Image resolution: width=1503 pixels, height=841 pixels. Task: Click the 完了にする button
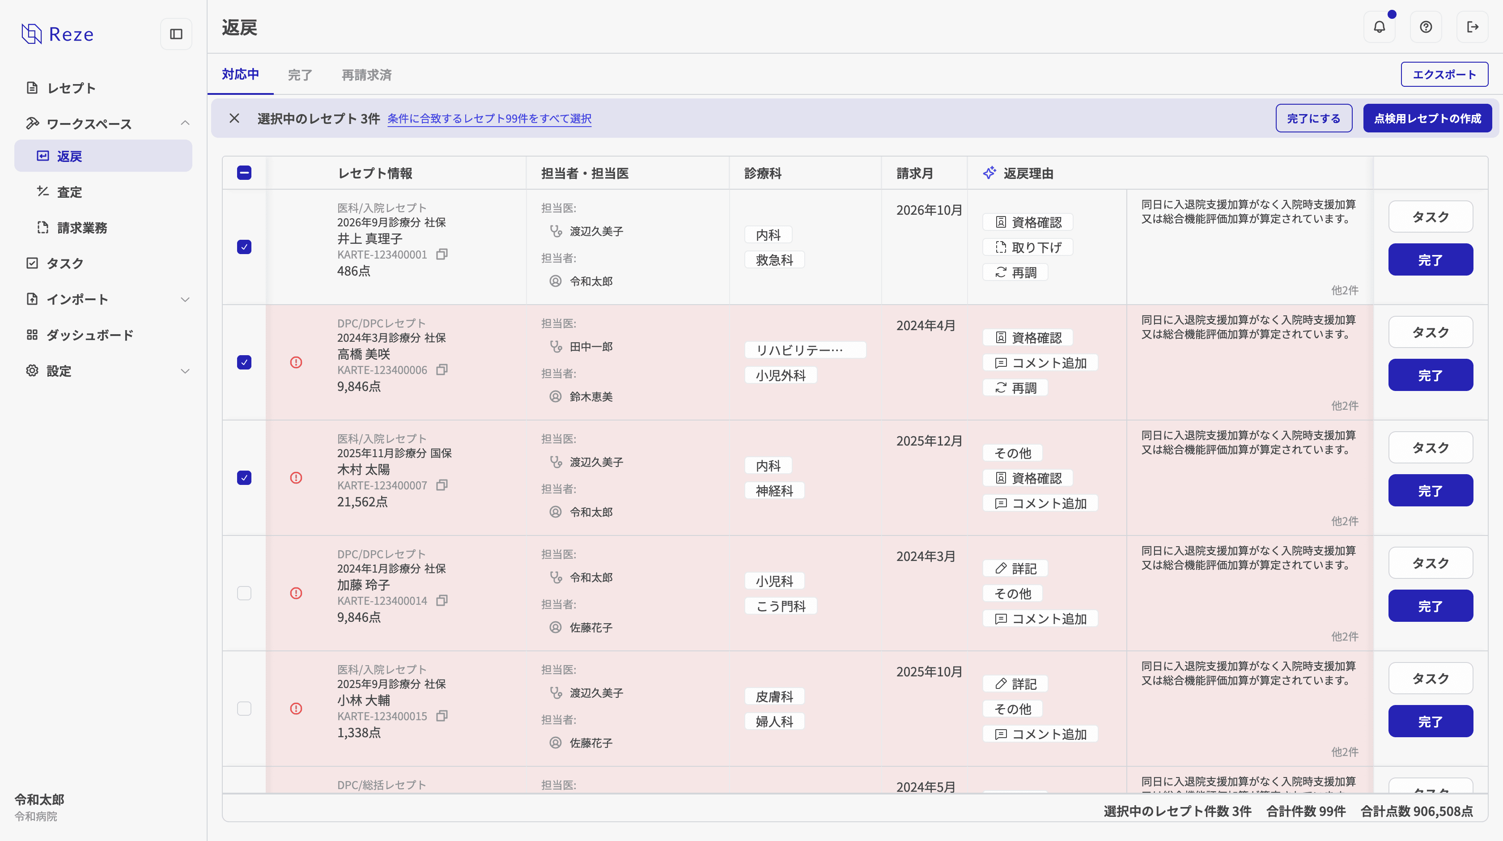[1313, 118]
